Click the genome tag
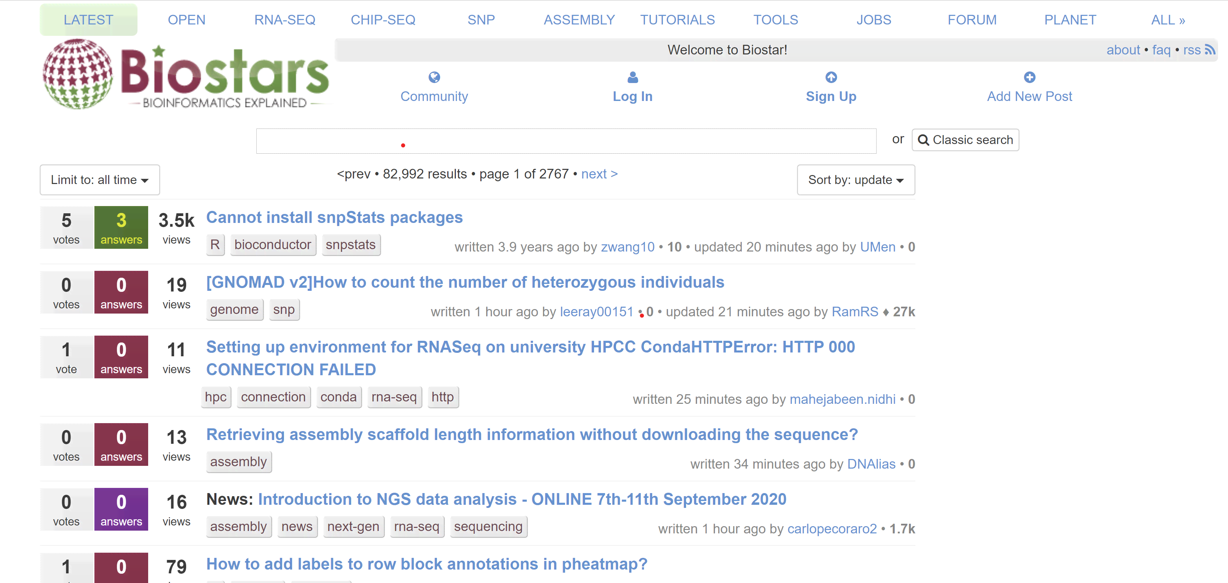 pyautogui.click(x=234, y=309)
